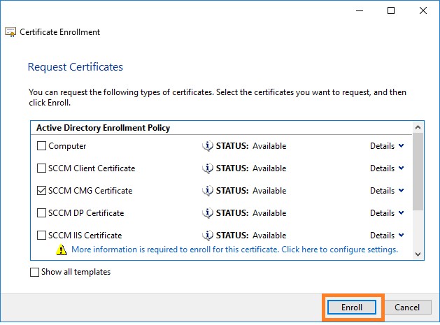Expand Details for SCCM IIS Certificate
Viewport: 440px width, 325px height.
tap(387, 236)
